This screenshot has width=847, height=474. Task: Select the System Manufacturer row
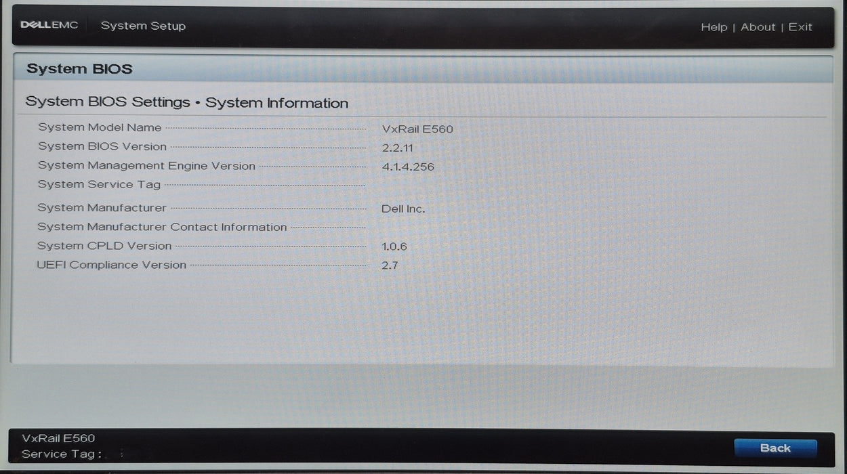102,207
